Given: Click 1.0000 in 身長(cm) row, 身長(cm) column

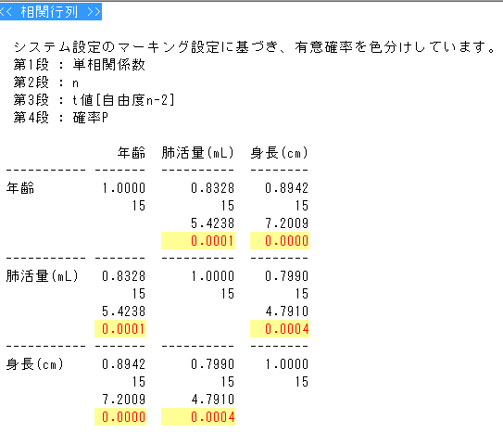Looking at the screenshot, I should coord(287,364).
